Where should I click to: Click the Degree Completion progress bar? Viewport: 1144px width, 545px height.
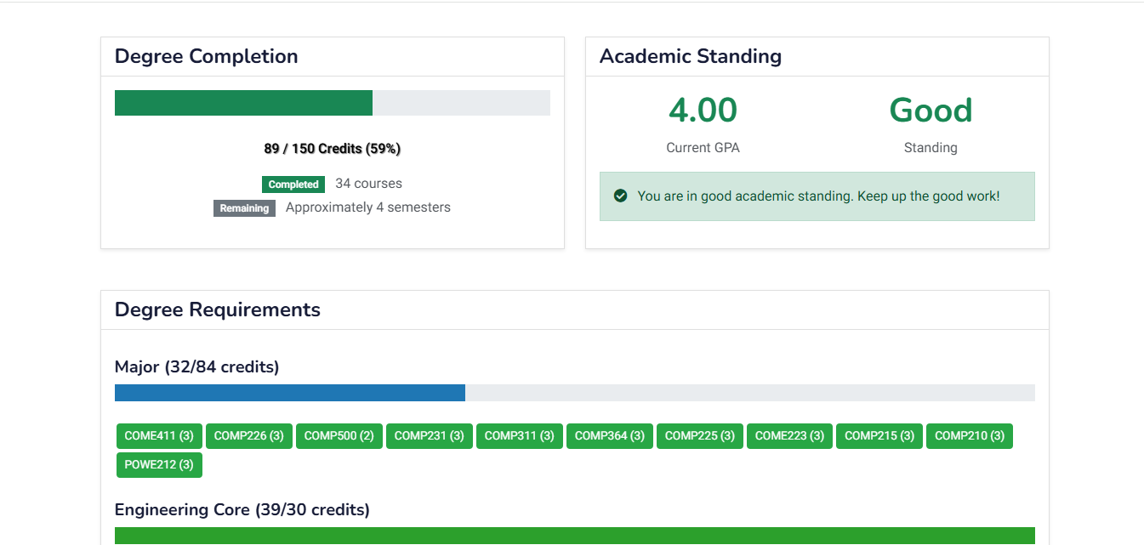(x=332, y=103)
